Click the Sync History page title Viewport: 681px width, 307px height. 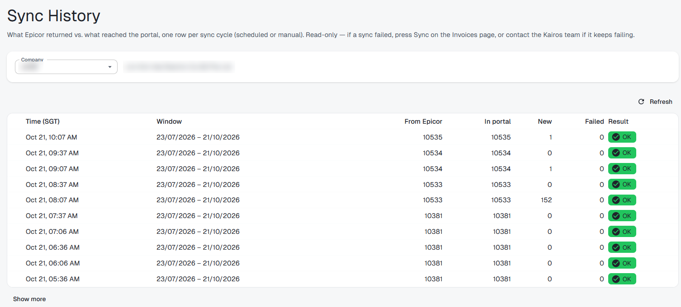tap(54, 16)
